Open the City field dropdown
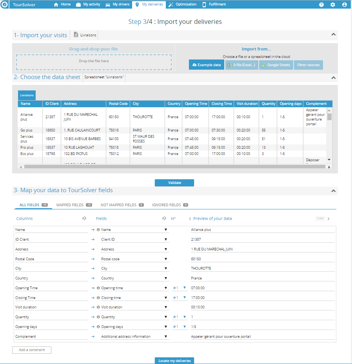This screenshot has height=364, width=352. tap(135, 268)
